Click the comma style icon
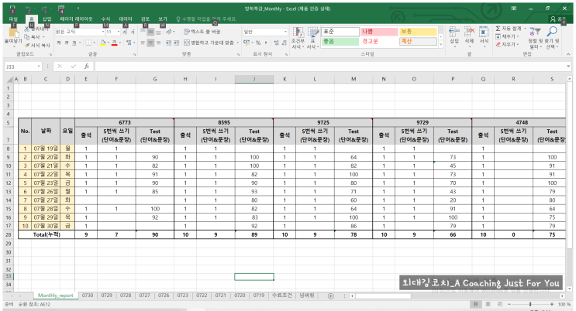Image resolution: width=576 pixels, height=311 pixels. (x=266, y=43)
